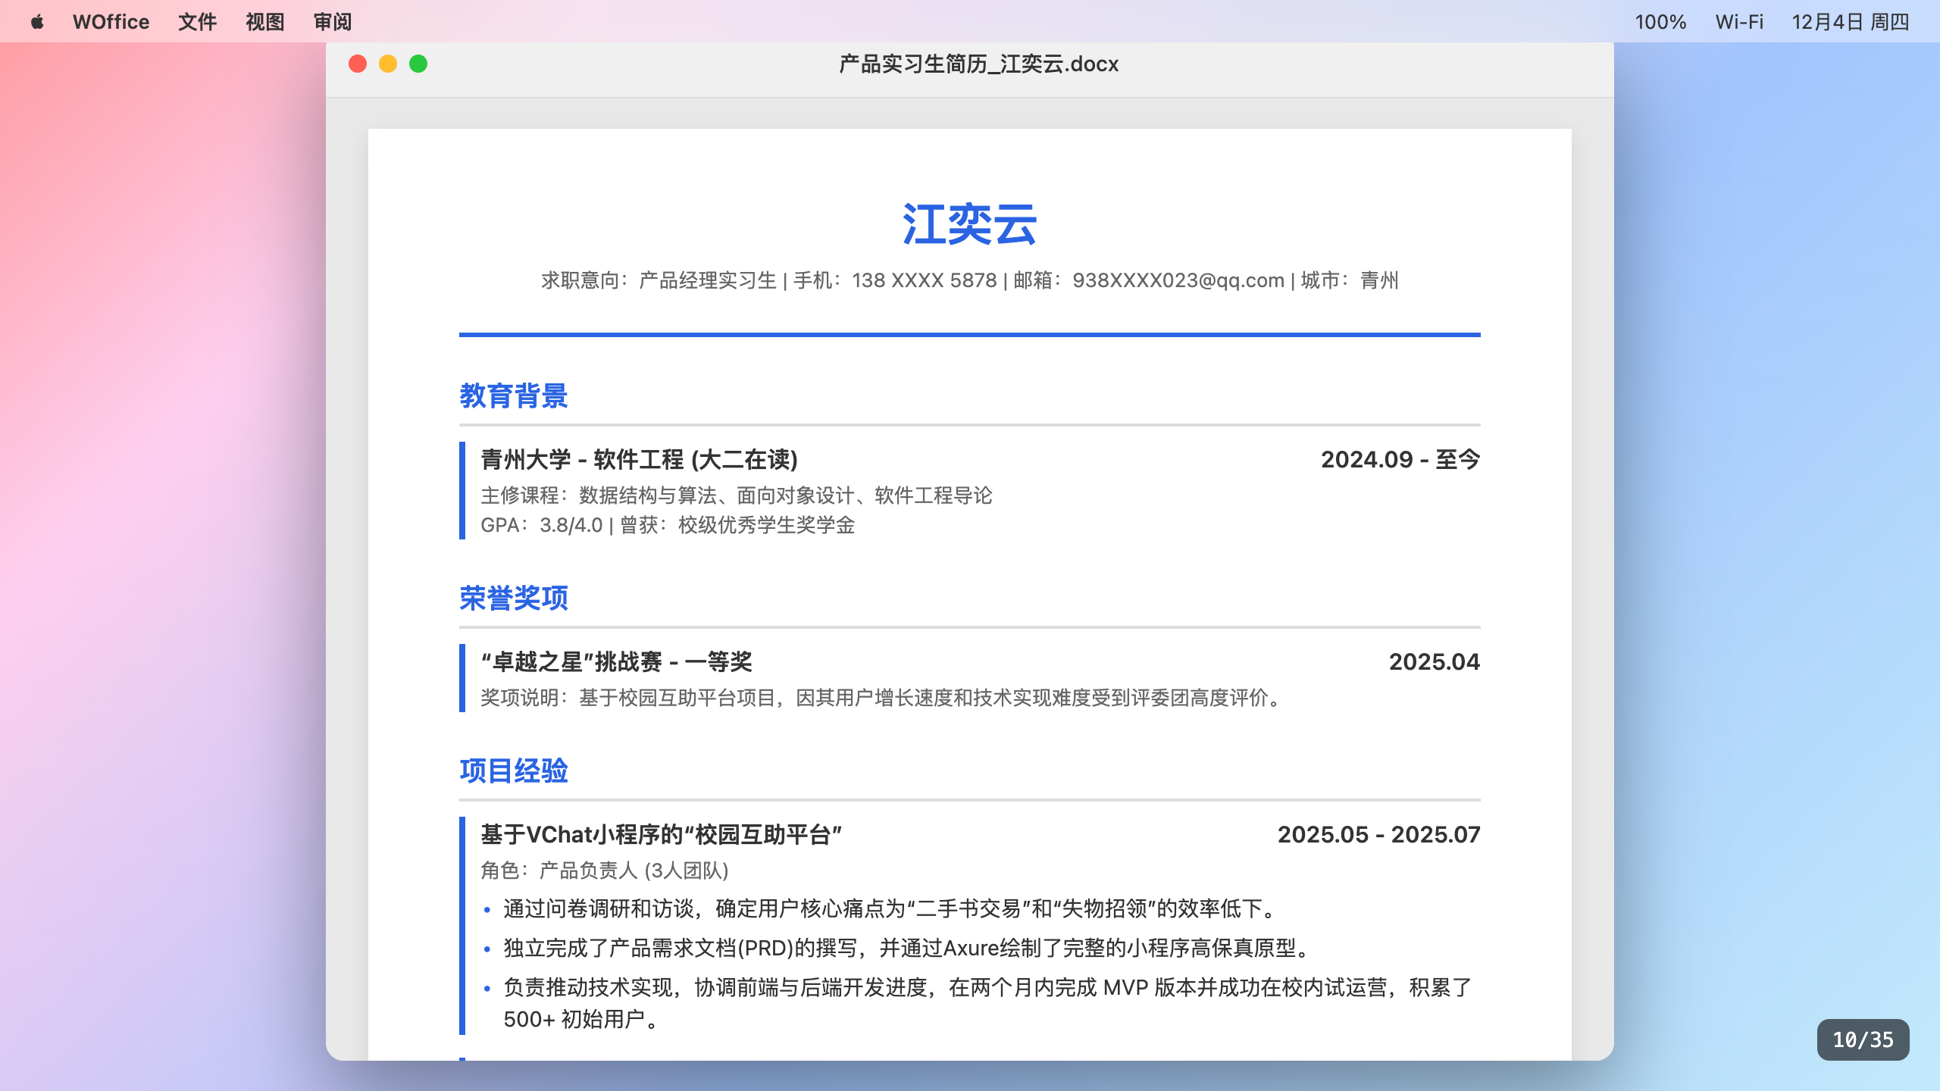Click the name 江奕云 at document top
The height and width of the screenshot is (1091, 1940).
point(971,225)
